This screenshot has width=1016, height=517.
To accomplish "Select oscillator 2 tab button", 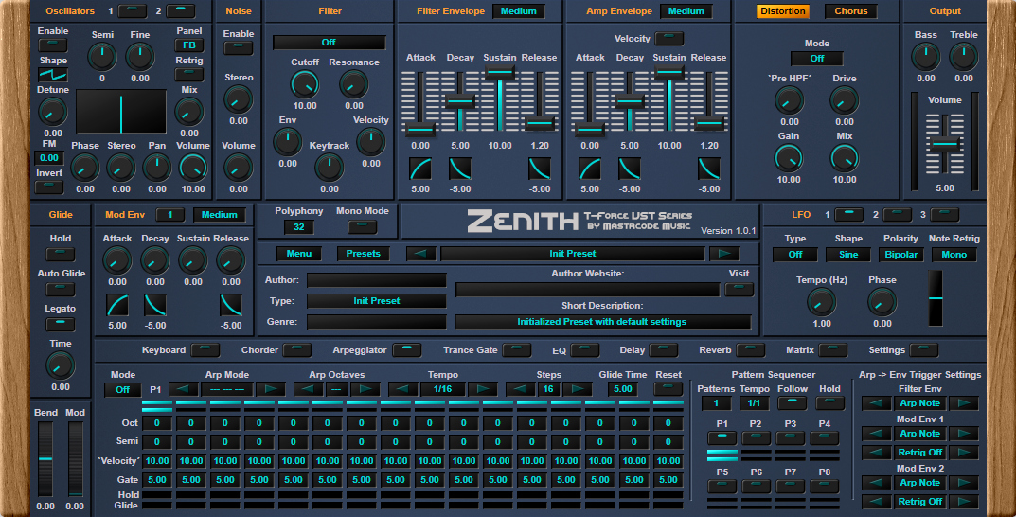I will pyautogui.click(x=180, y=11).
